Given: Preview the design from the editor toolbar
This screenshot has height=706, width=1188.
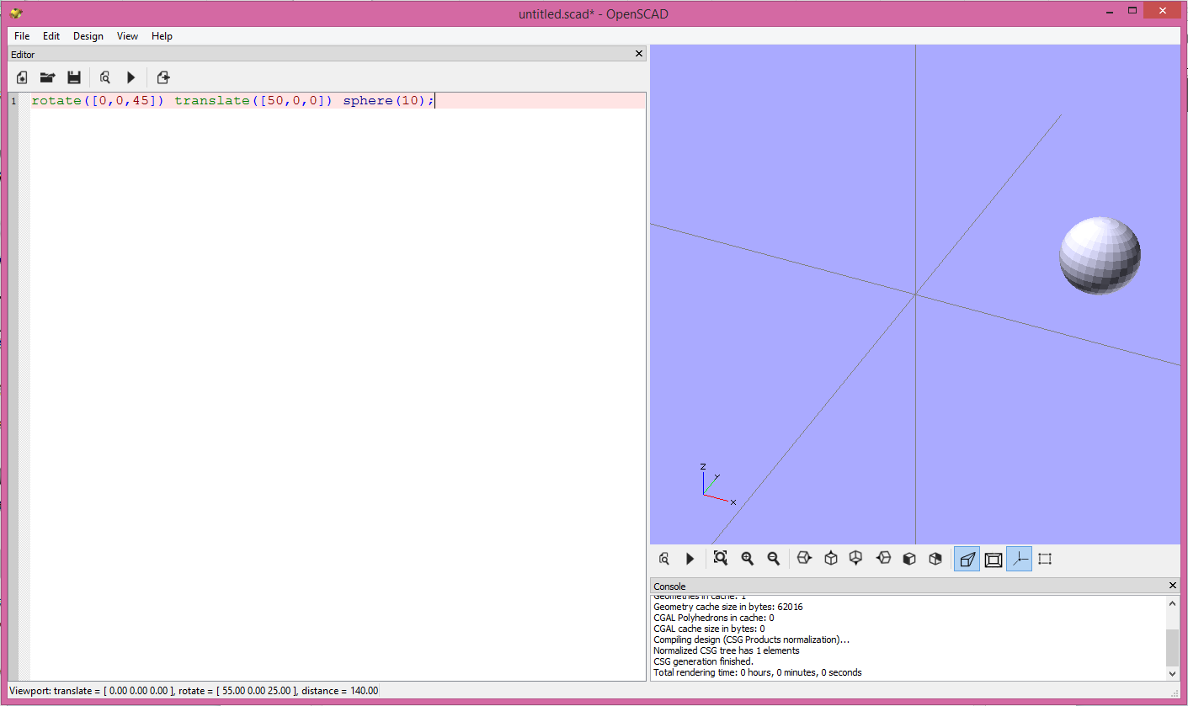Looking at the screenshot, I should click(x=104, y=77).
